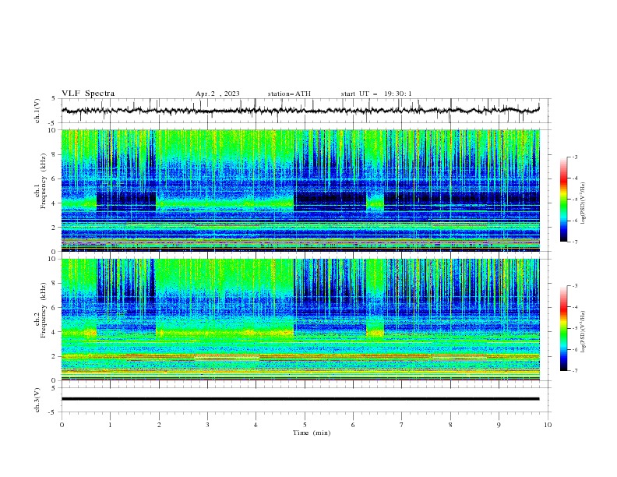This screenshot has width=617, height=477.
Task: Click the '4' kHz tick of ch.2 spectrogram
Action: tap(55, 332)
